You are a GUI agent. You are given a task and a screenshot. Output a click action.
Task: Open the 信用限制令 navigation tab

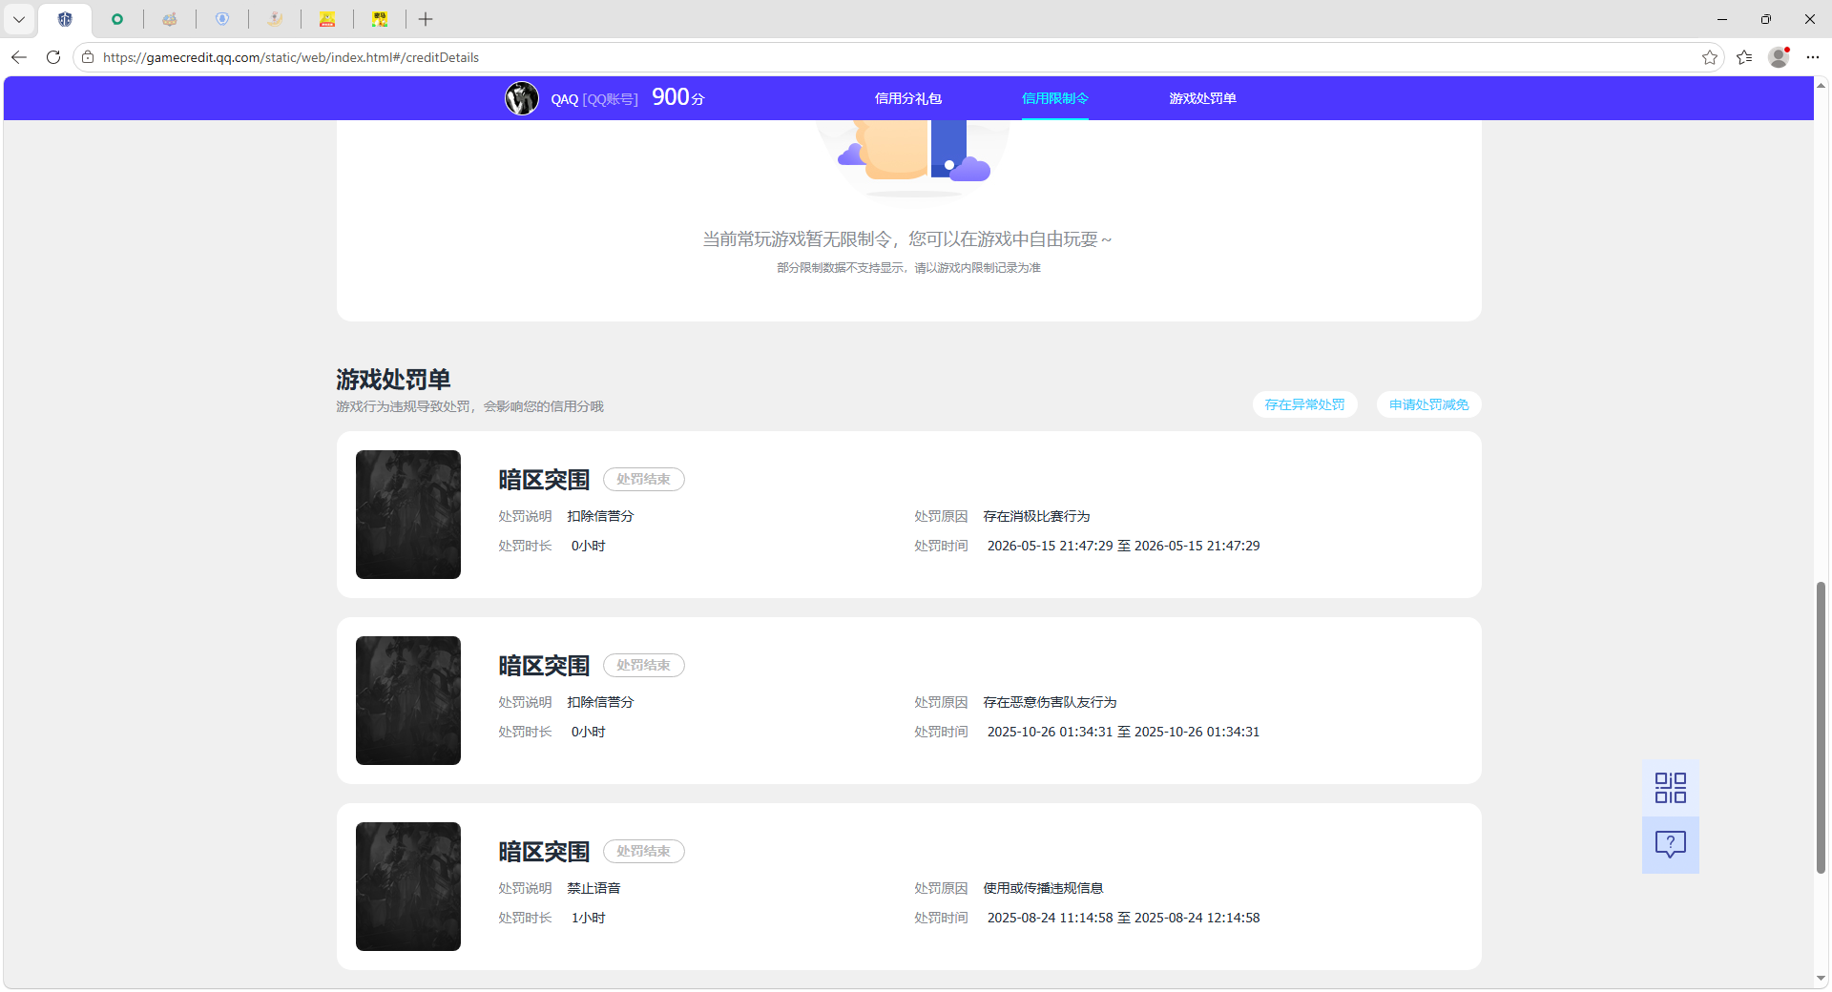pos(1054,98)
